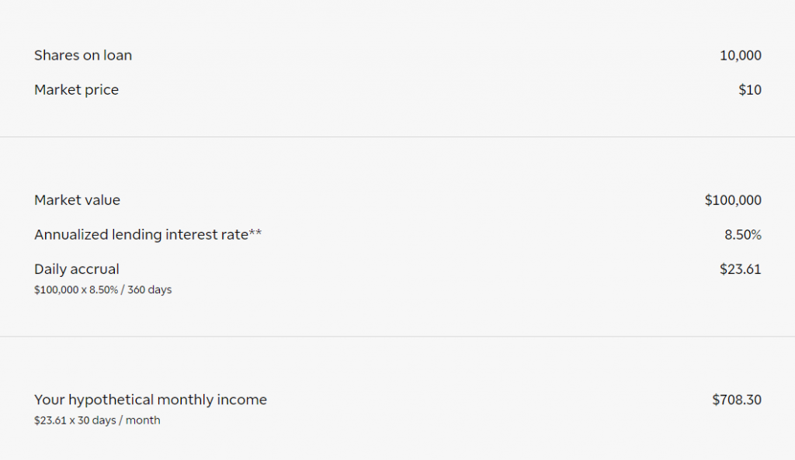Click the double asterisk footnote marker

point(255,233)
